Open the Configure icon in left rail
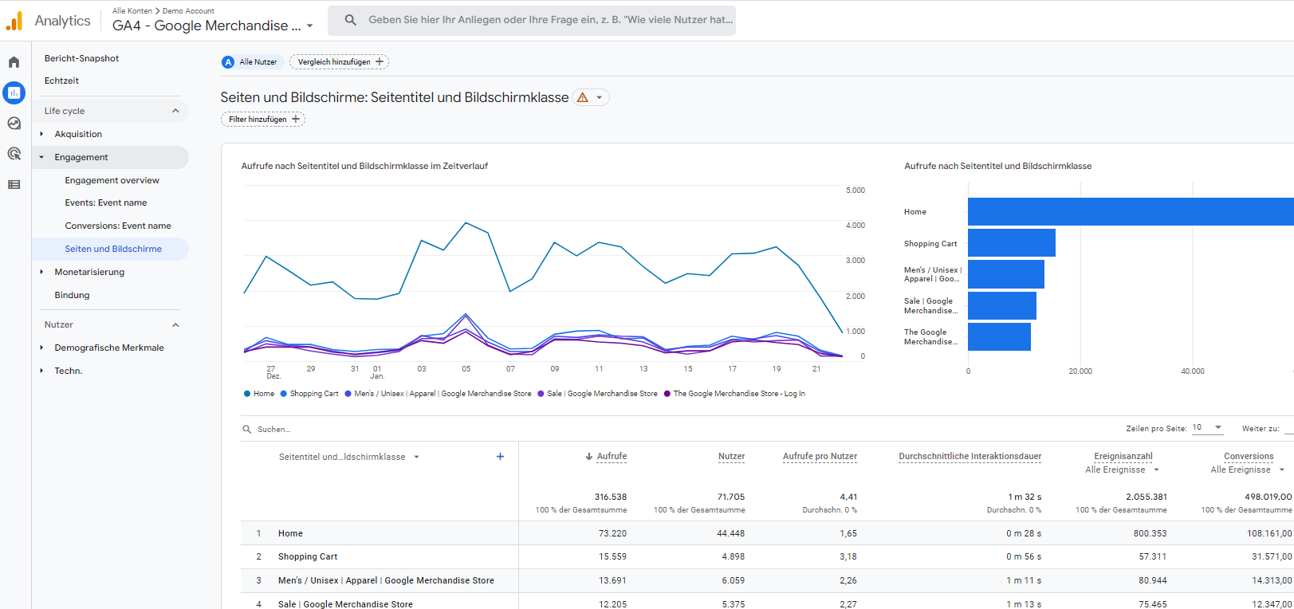Viewport: 1294px width, 609px height. pos(14,185)
